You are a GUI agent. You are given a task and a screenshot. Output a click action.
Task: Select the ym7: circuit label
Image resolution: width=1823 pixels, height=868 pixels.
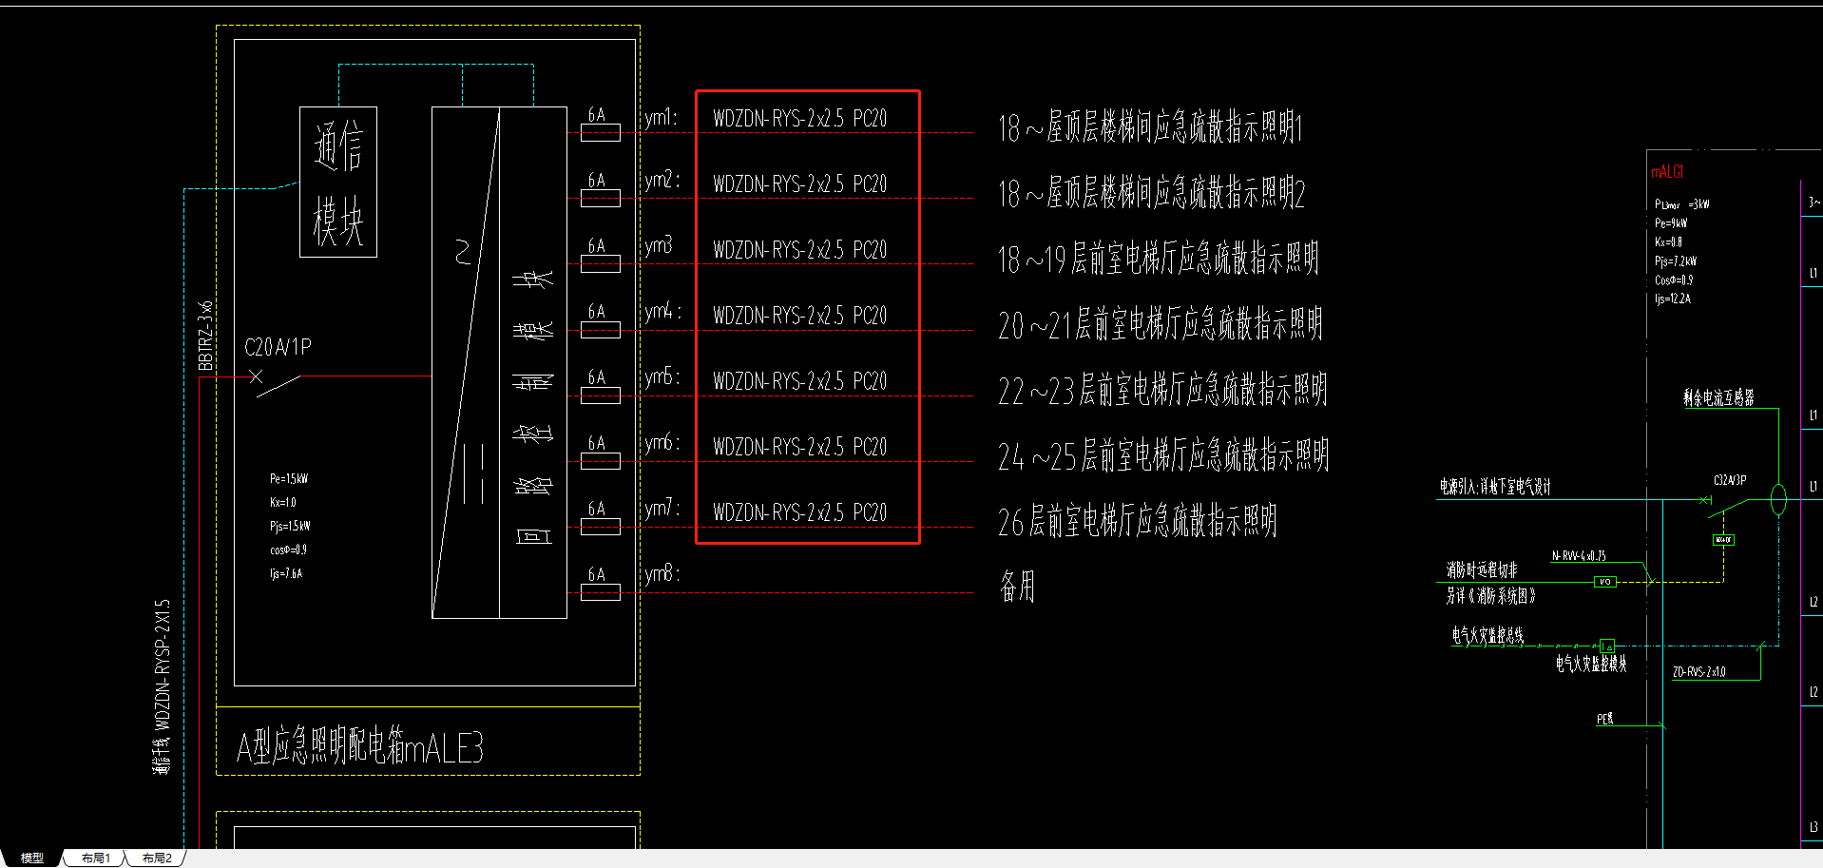coord(662,509)
